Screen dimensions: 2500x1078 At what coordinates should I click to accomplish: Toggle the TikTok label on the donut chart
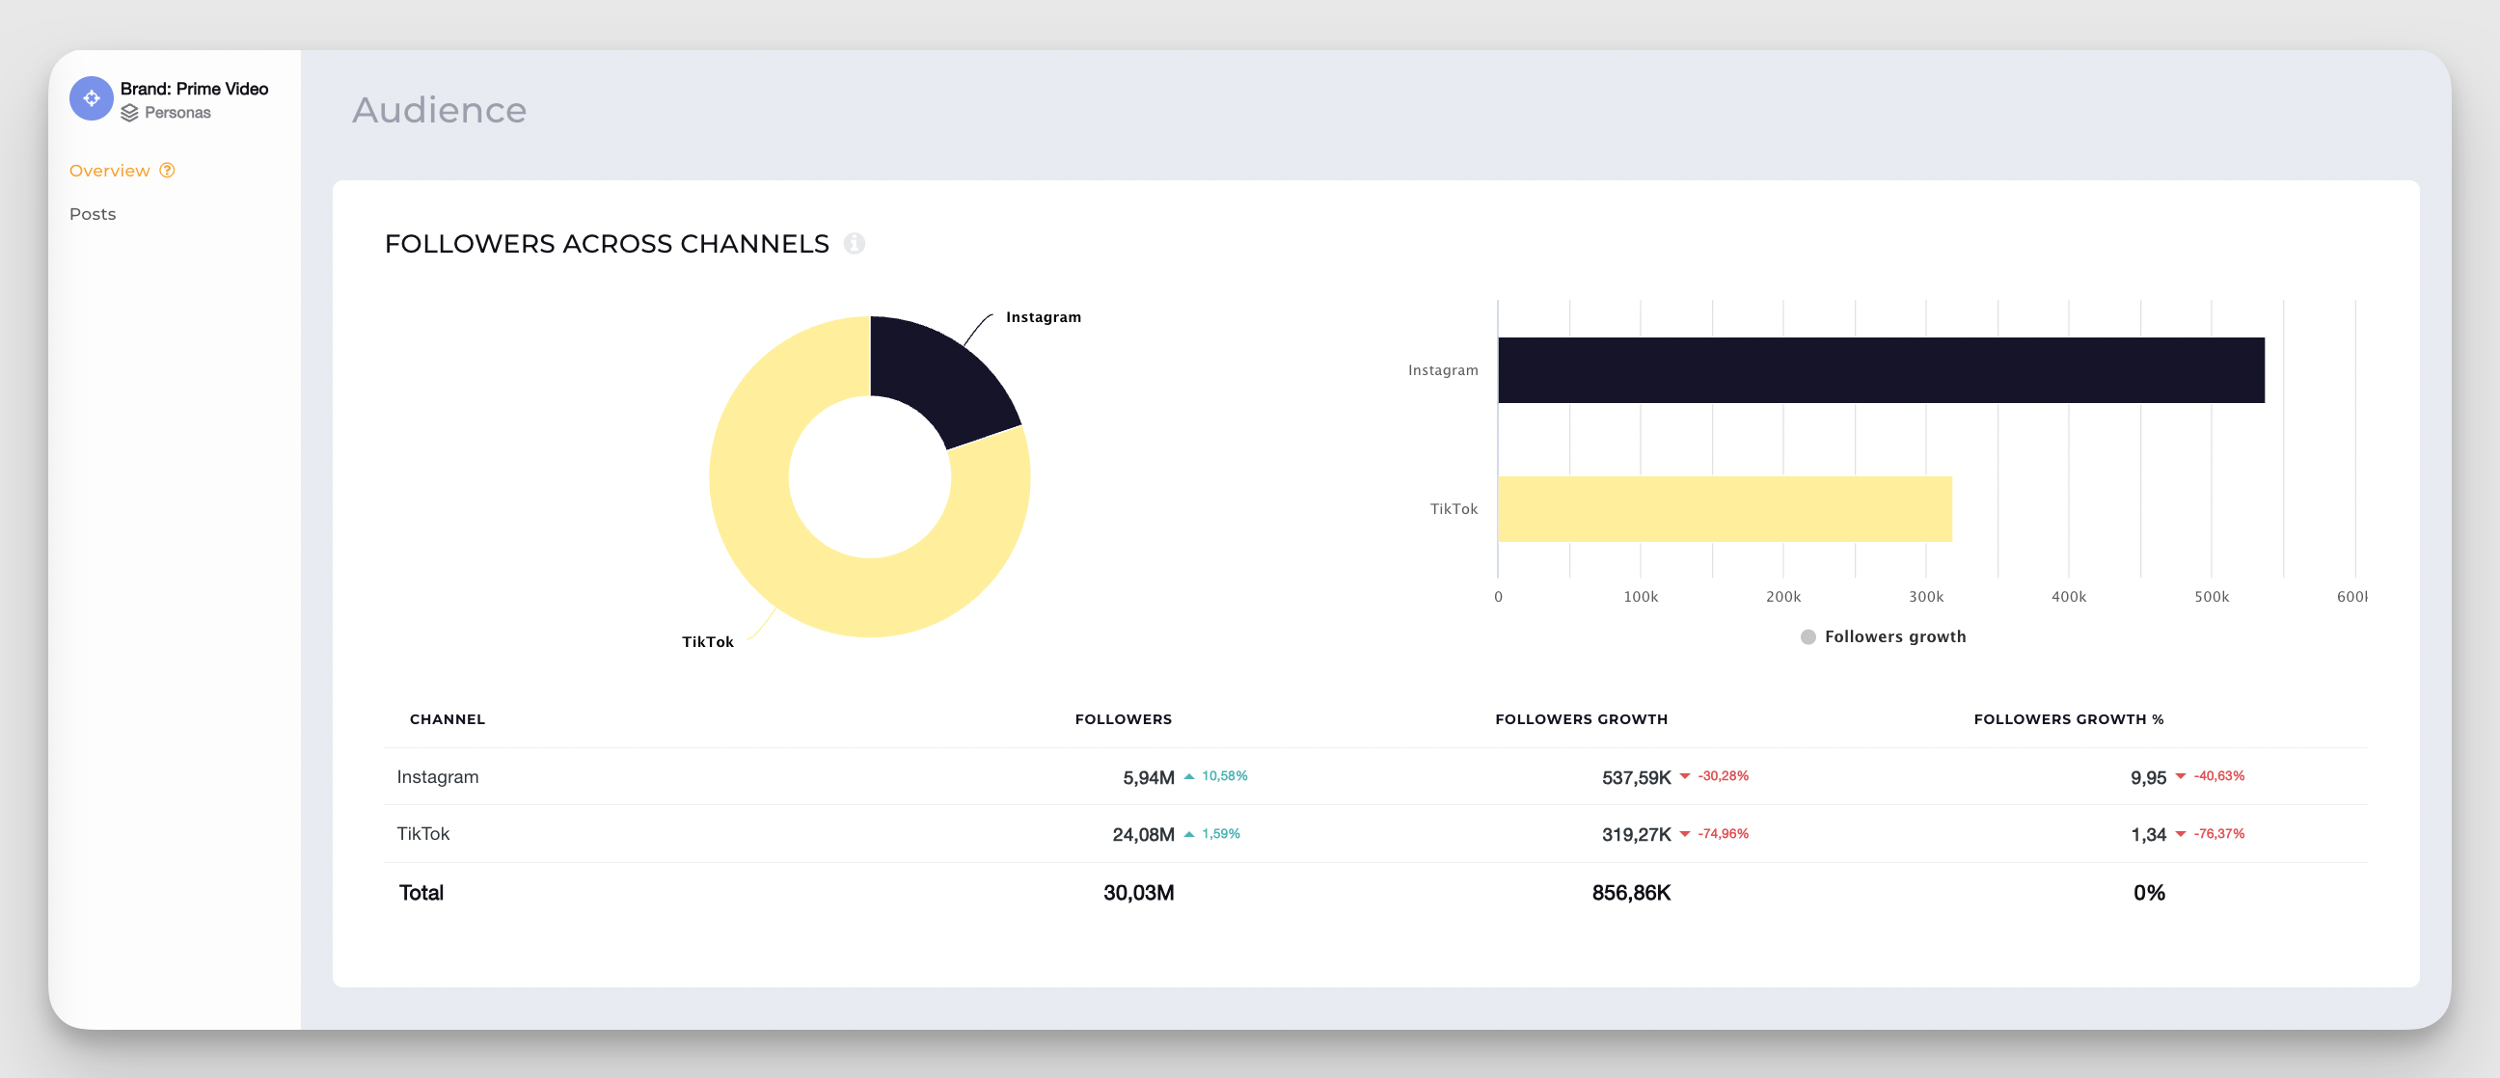point(709,640)
